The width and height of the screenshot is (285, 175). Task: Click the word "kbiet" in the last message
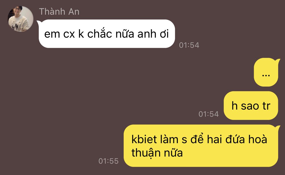pos(144,139)
